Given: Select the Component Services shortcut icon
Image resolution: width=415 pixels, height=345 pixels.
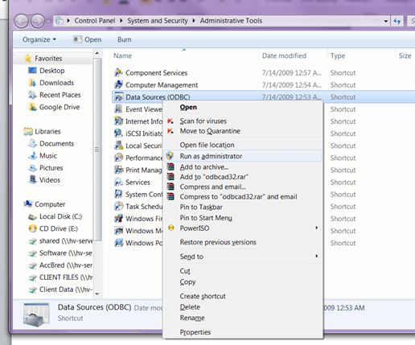Looking at the screenshot, I should (118, 72).
